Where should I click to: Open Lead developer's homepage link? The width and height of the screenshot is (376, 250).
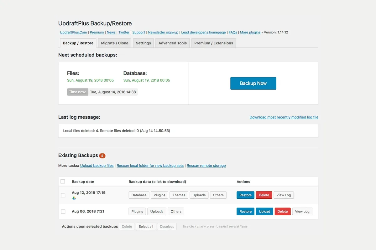(203, 32)
